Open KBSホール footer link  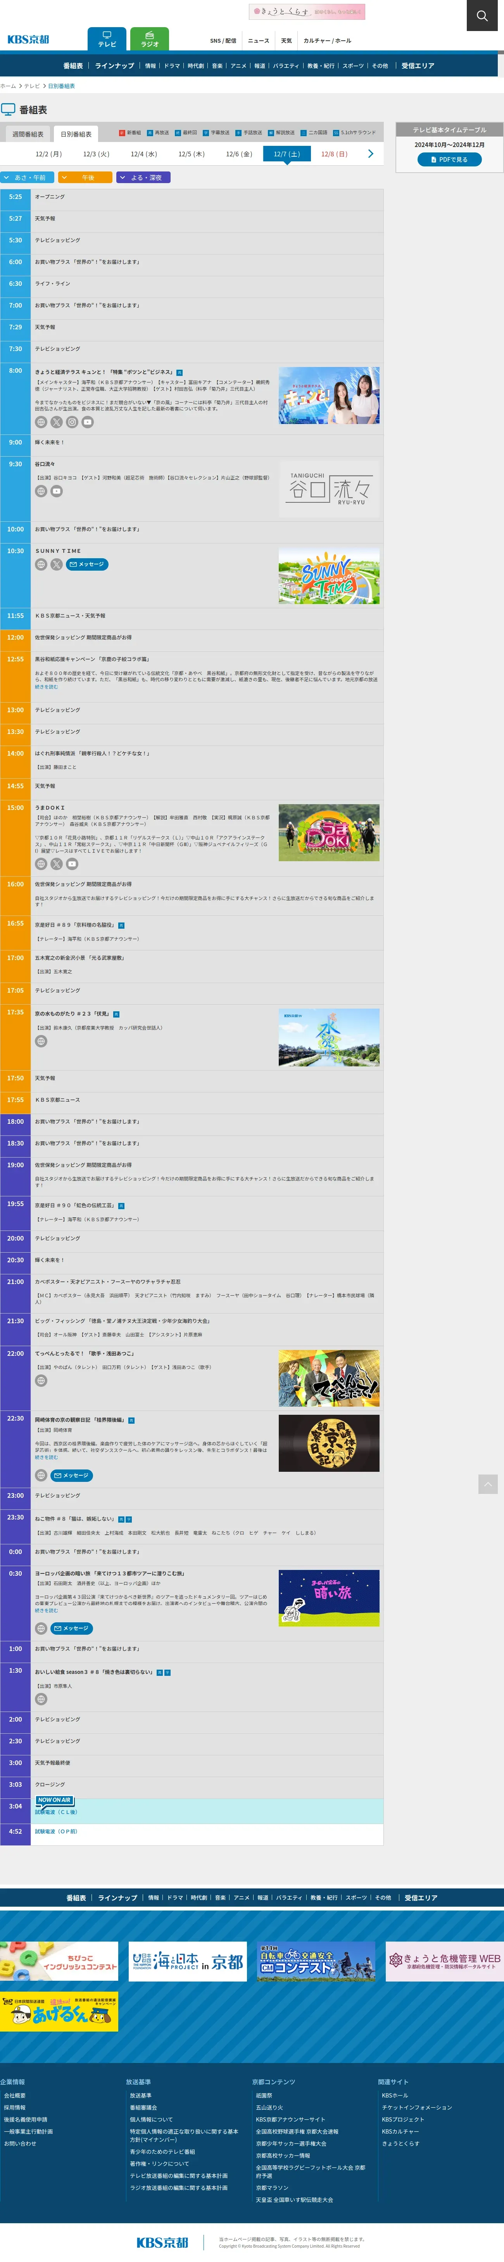(395, 2095)
